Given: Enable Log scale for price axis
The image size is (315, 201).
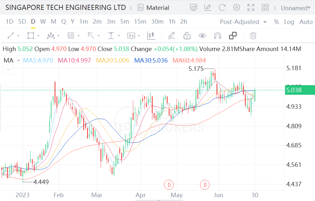Looking at the screenshot, I should click(x=289, y=22).
